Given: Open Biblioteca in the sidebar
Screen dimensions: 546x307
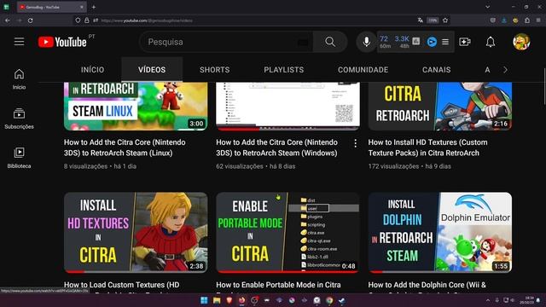Looking at the screenshot, I should tap(19, 158).
